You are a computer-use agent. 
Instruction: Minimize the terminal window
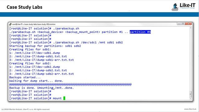(x=179, y=24)
